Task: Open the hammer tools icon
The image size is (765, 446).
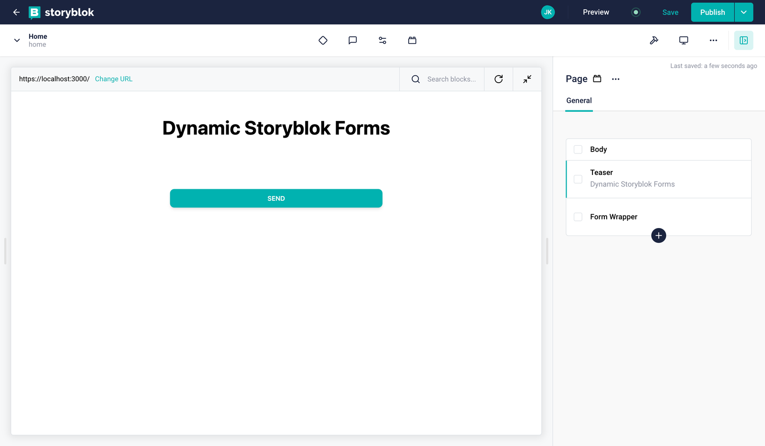Action: [x=654, y=41]
